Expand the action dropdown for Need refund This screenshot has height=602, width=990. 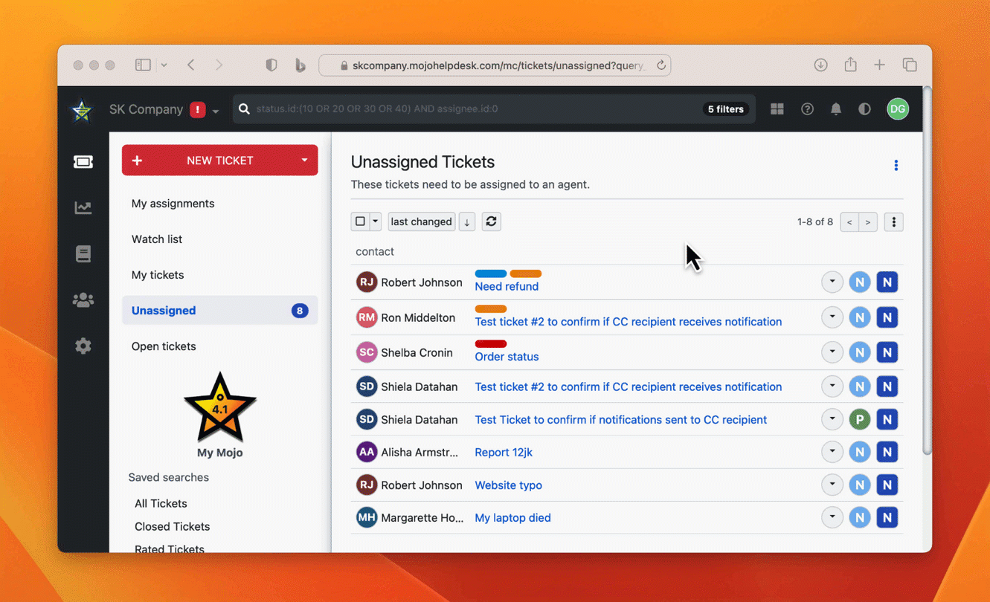[832, 282]
